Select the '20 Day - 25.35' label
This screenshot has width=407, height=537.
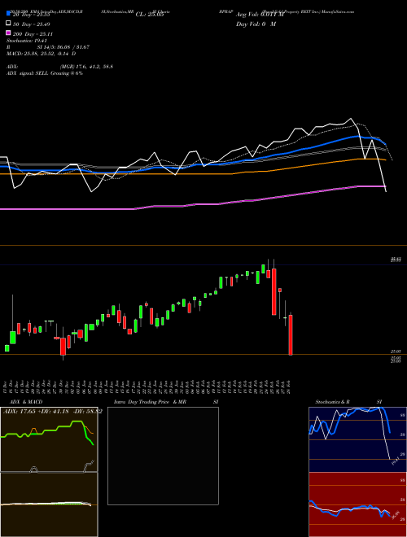(x=32, y=15)
